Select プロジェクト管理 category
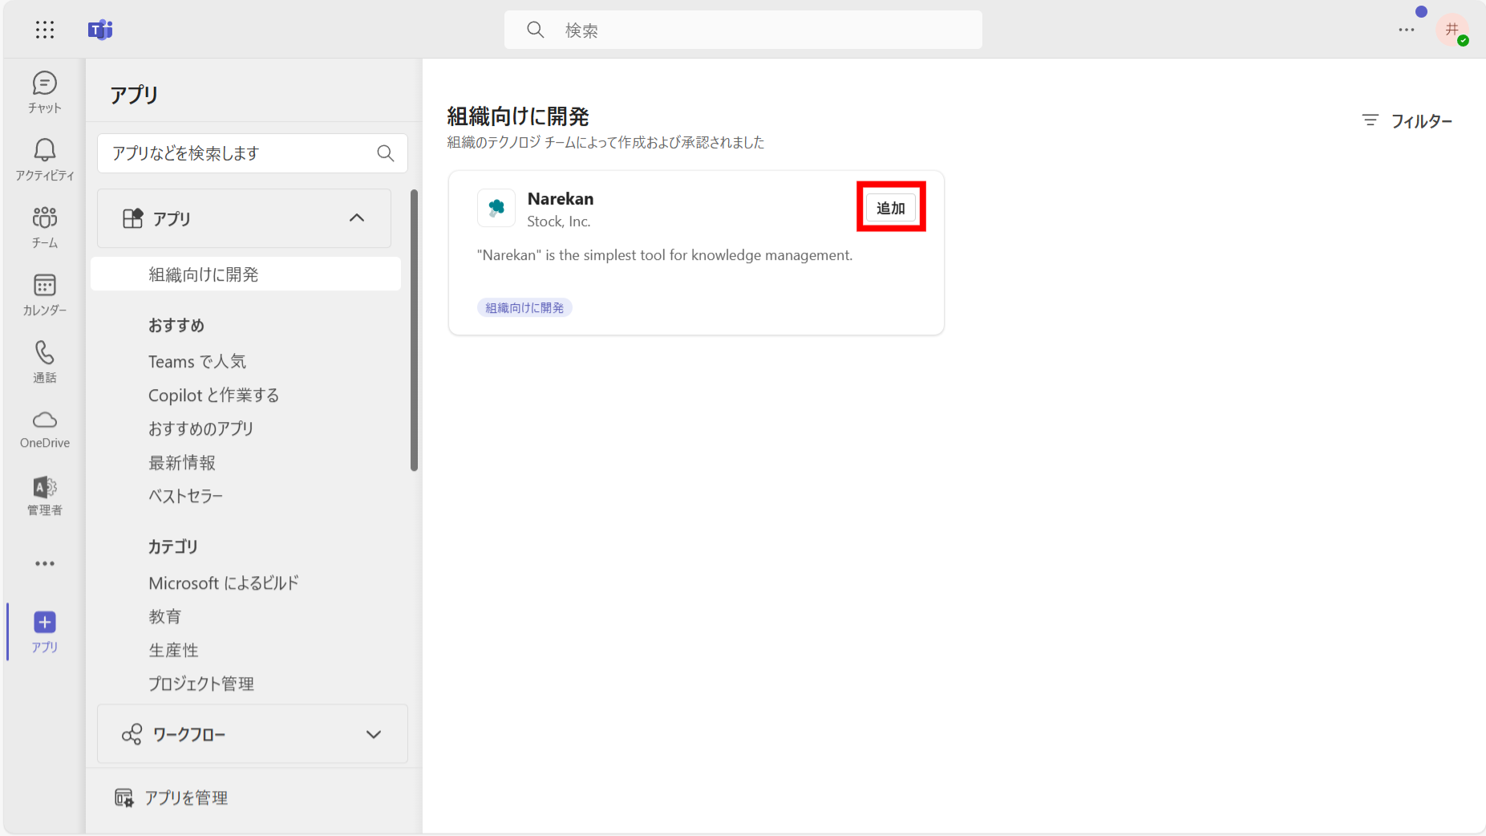The width and height of the screenshot is (1486, 836). click(201, 684)
